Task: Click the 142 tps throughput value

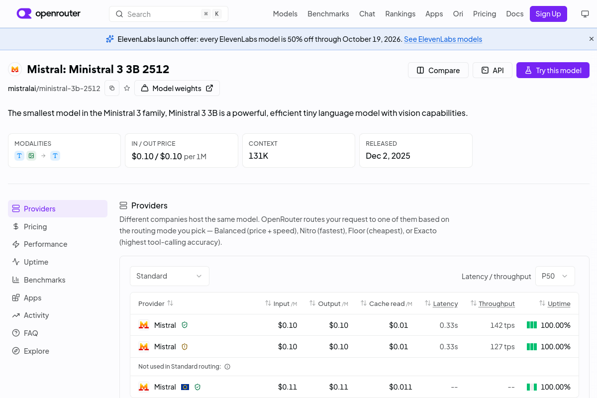Action: click(x=502, y=325)
